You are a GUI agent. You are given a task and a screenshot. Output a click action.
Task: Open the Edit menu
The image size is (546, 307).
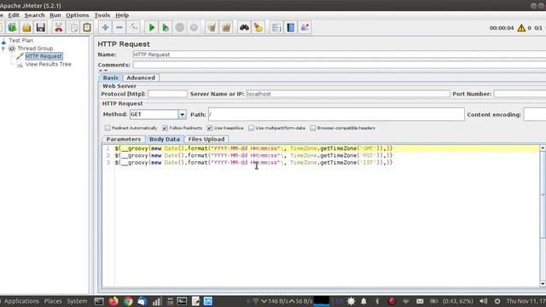click(14, 15)
